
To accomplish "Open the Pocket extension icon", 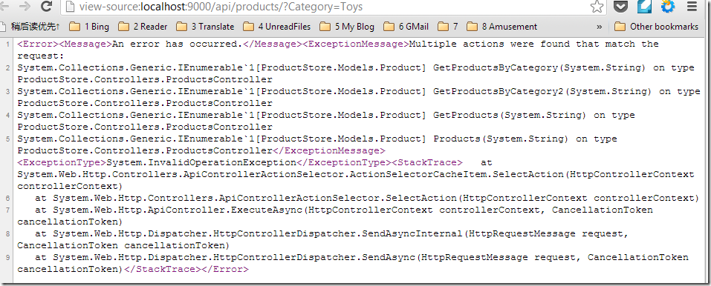I will (621, 7).
